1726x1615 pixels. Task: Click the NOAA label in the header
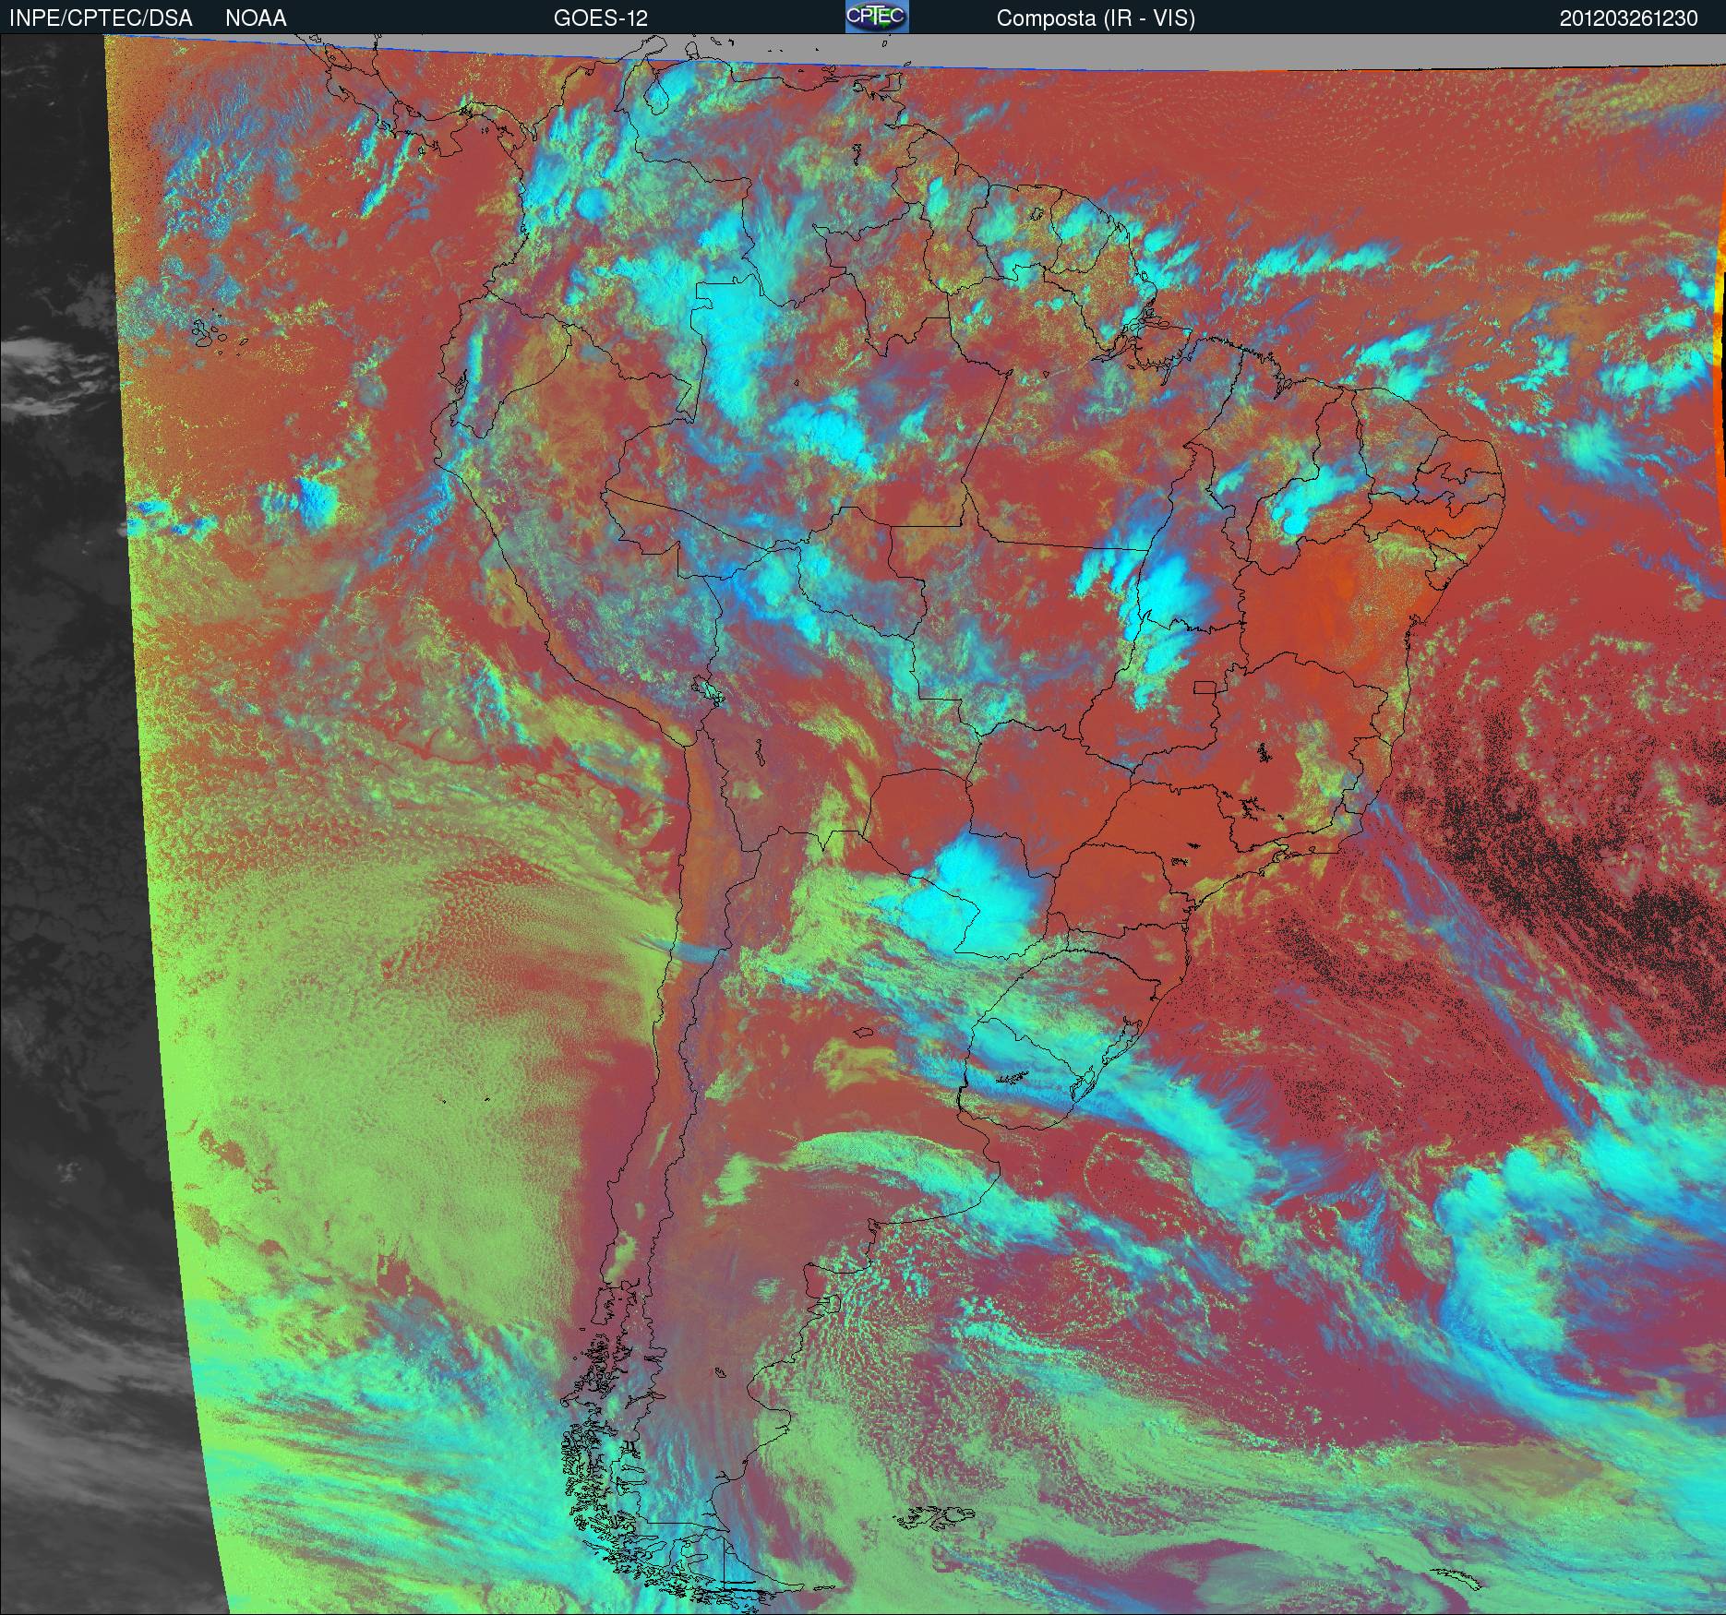click(x=256, y=18)
